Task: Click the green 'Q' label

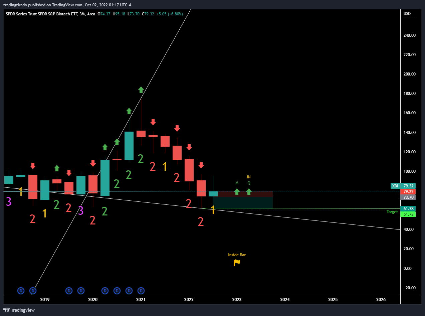Action: click(249, 183)
